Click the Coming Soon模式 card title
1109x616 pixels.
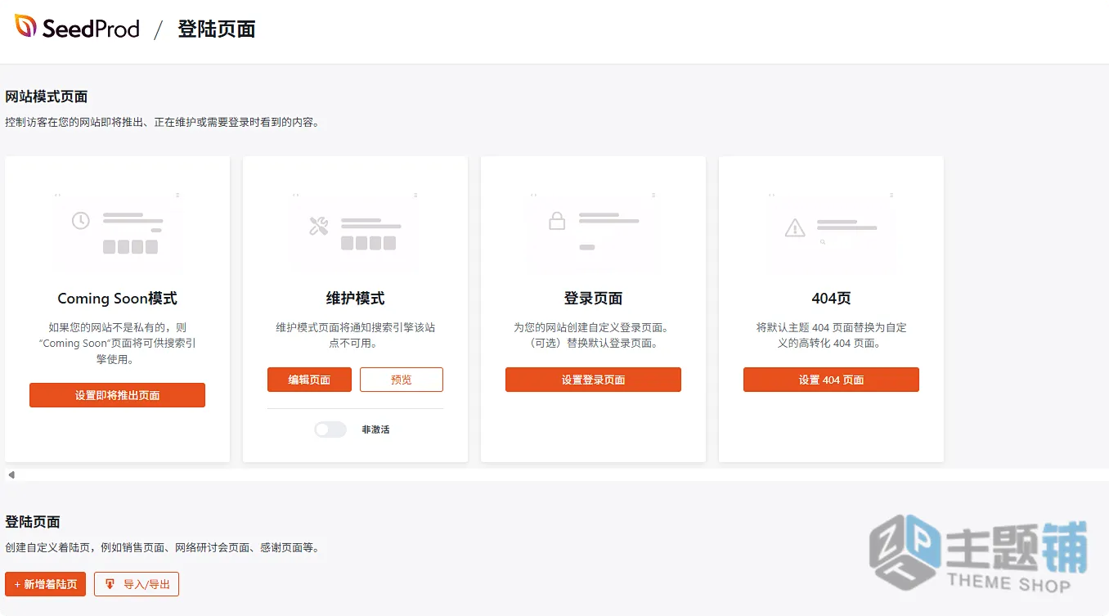click(117, 299)
